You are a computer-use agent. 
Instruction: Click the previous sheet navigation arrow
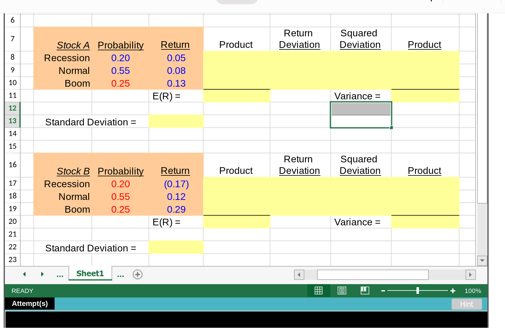pyautogui.click(x=24, y=274)
